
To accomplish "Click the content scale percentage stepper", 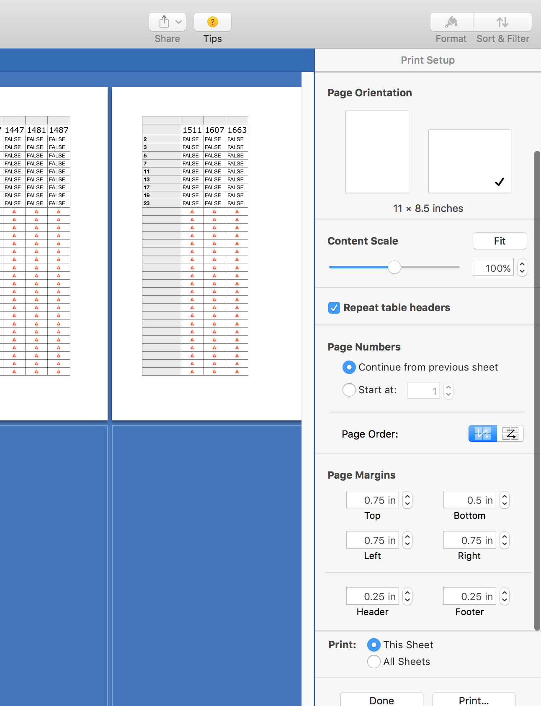I will 522,268.
